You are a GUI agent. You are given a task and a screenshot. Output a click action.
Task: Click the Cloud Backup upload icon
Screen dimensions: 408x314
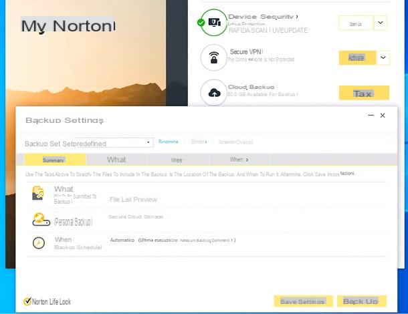(x=215, y=93)
